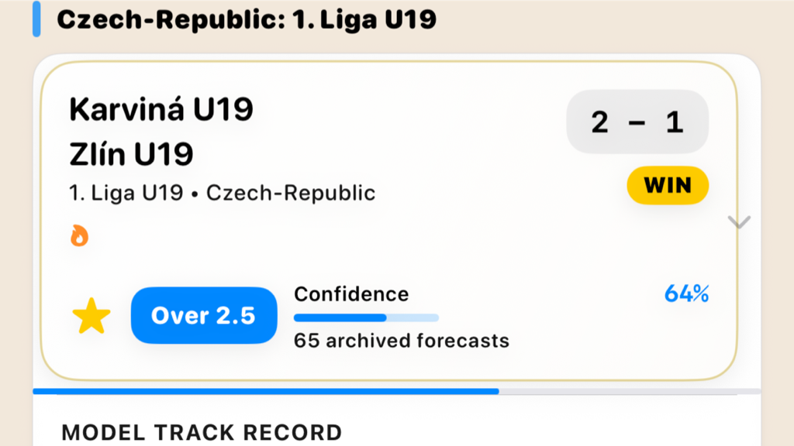
Task: Click the 65 archived forecasts text
Action: pyautogui.click(x=402, y=341)
